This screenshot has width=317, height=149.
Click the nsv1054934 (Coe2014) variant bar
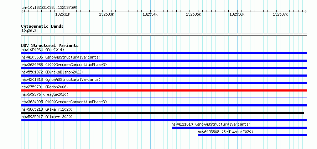point(164,53)
